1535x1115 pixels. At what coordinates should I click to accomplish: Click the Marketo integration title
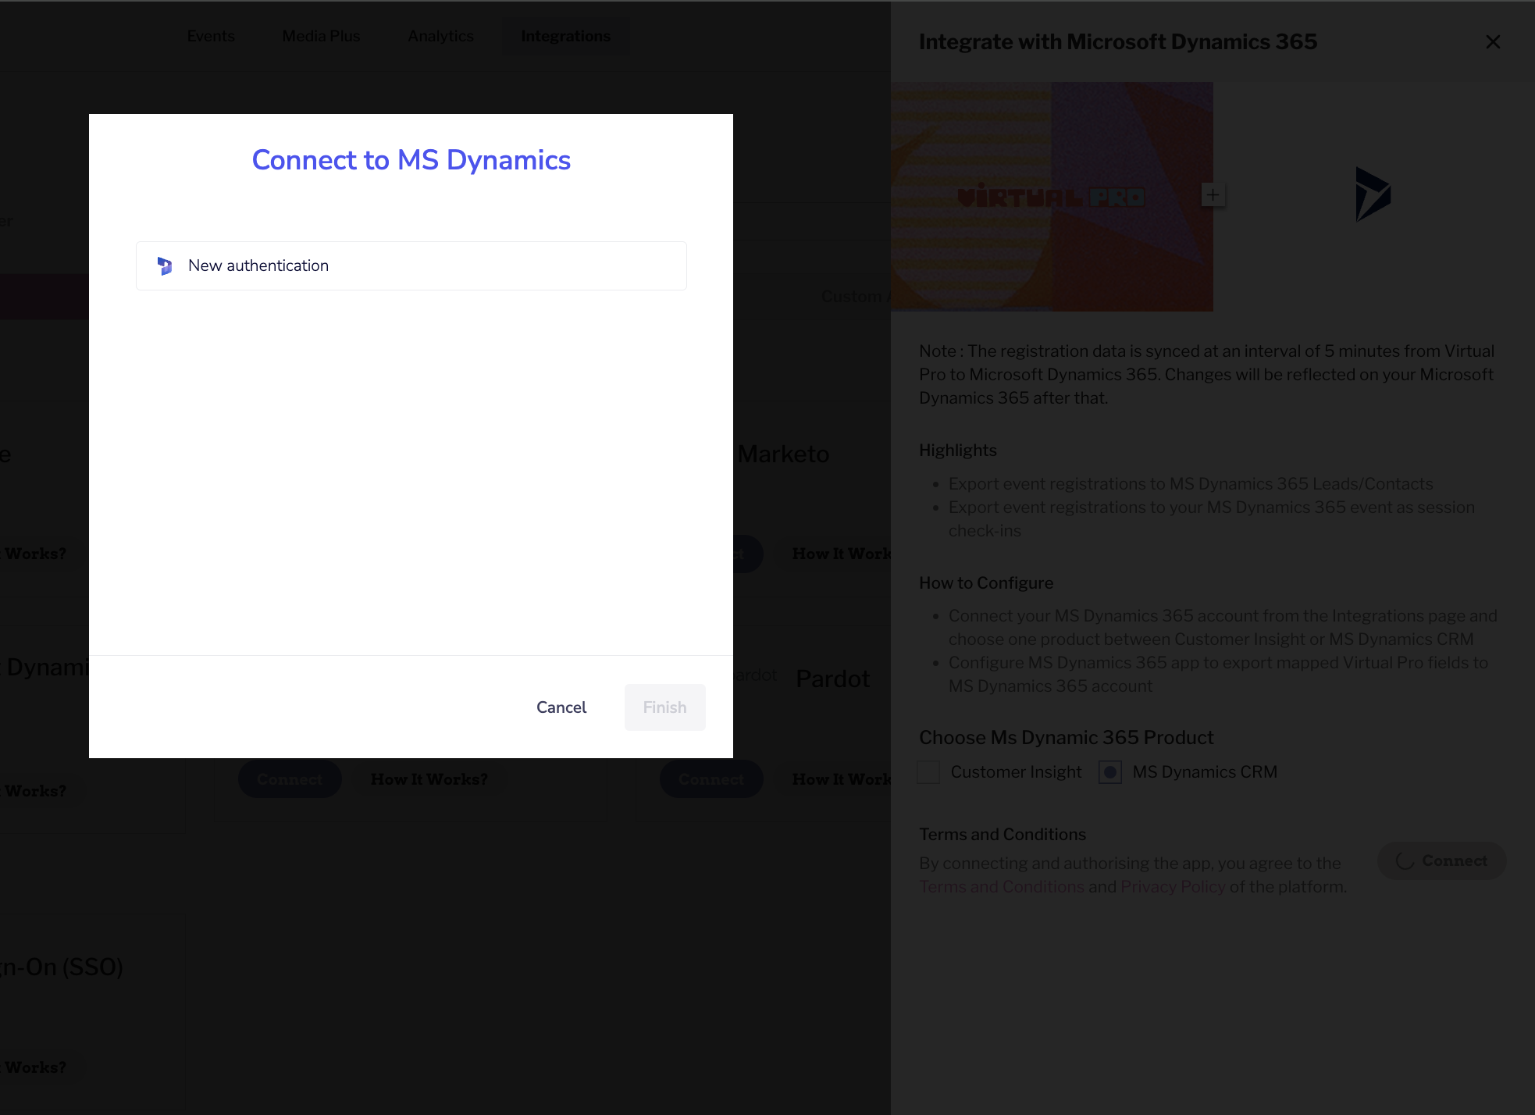(x=783, y=454)
